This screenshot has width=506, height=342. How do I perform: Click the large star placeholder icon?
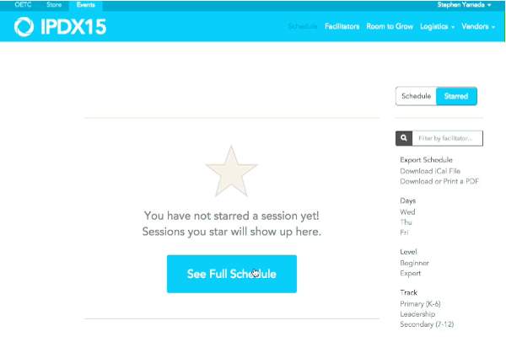pyautogui.click(x=231, y=171)
